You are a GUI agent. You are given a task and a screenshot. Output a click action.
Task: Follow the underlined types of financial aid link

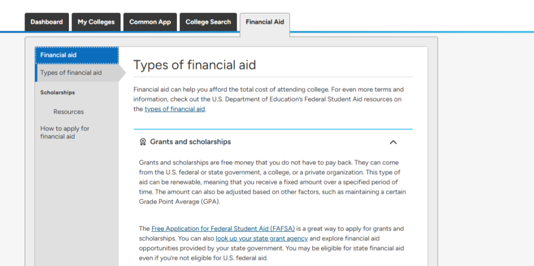point(175,109)
